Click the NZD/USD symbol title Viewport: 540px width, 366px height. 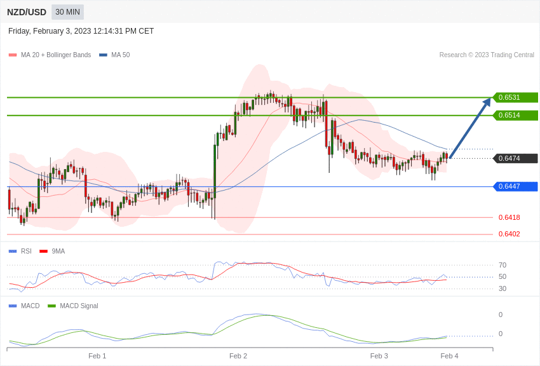27,13
